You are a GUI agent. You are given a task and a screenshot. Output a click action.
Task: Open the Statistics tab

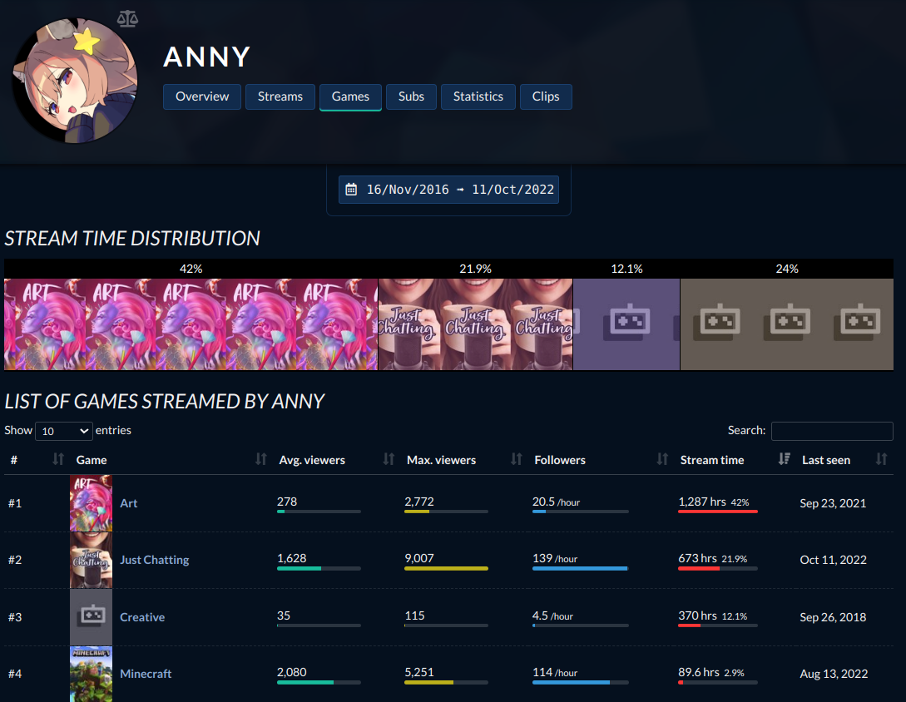click(x=478, y=96)
